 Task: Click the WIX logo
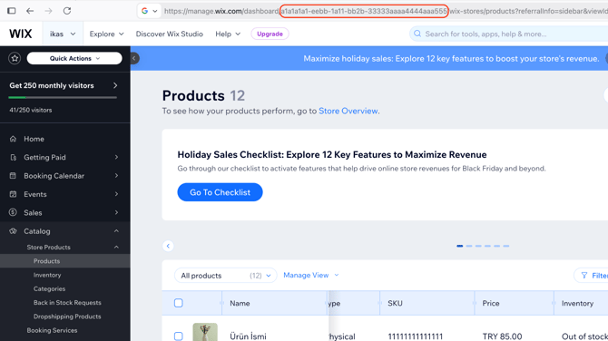click(x=21, y=34)
